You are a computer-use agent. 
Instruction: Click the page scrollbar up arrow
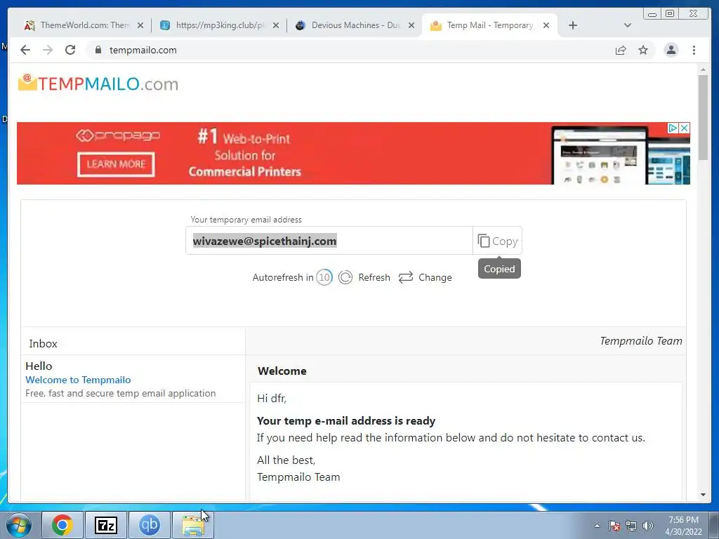tap(703, 69)
